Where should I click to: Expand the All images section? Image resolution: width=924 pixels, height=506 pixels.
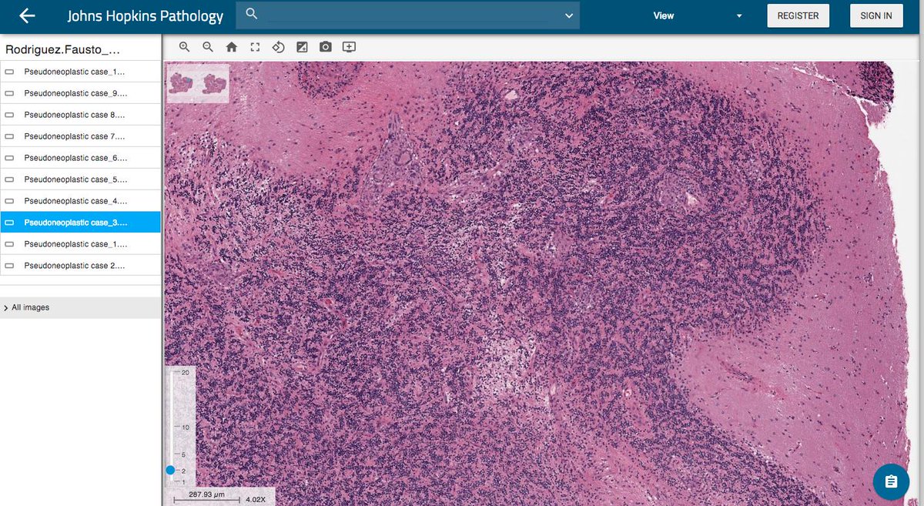tap(81, 307)
